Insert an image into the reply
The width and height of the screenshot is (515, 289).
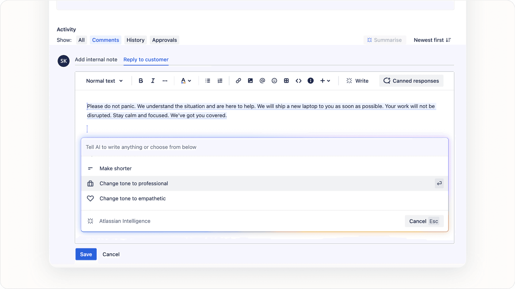[x=250, y=80]
